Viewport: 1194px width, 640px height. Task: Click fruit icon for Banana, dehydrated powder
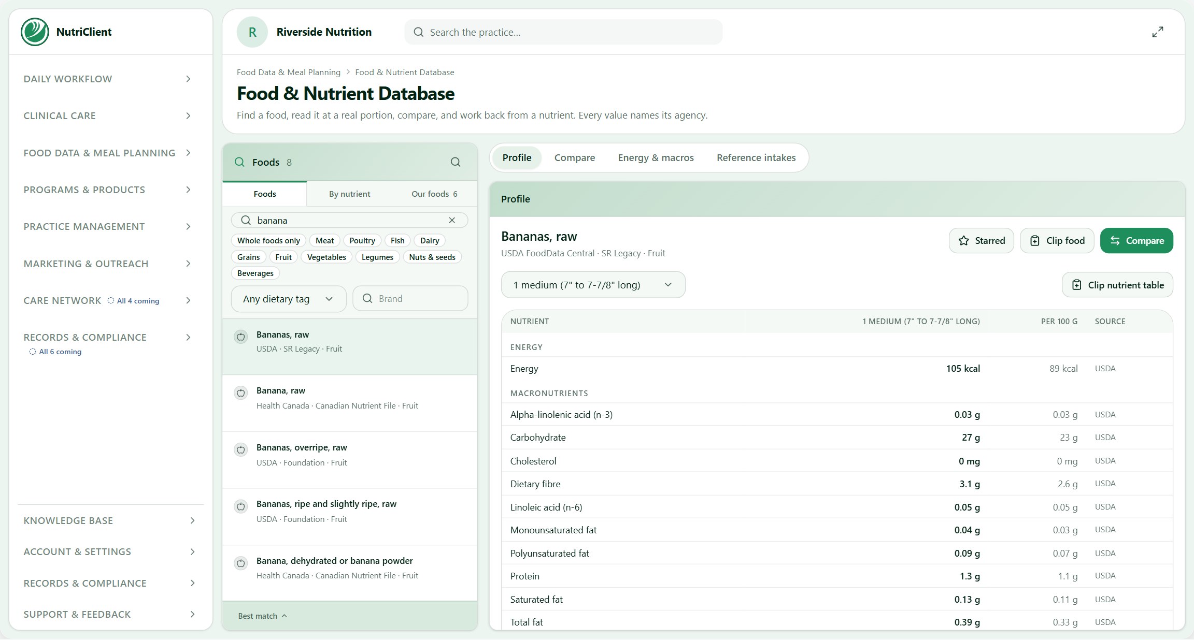[241, 563]
